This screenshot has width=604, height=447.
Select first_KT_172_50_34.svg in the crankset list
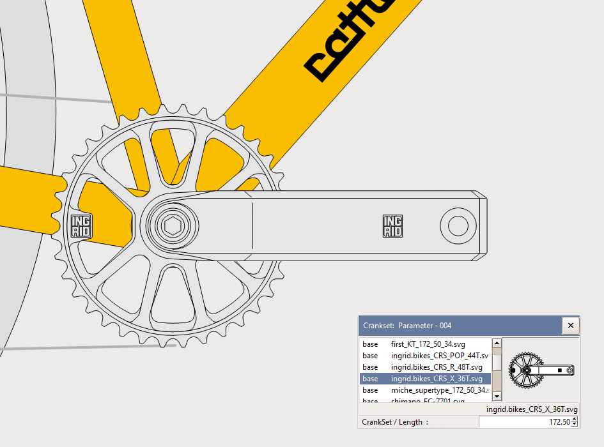coord(425,344)
